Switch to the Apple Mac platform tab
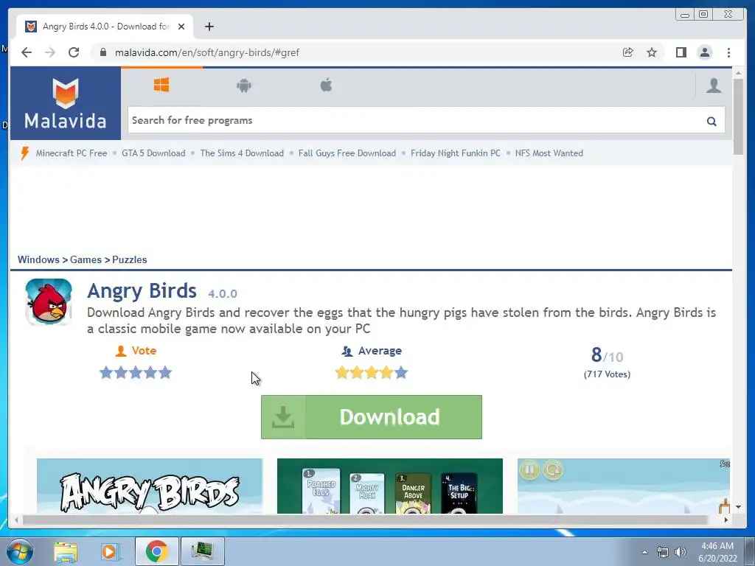The image size is (755, 566). [326, 85]
